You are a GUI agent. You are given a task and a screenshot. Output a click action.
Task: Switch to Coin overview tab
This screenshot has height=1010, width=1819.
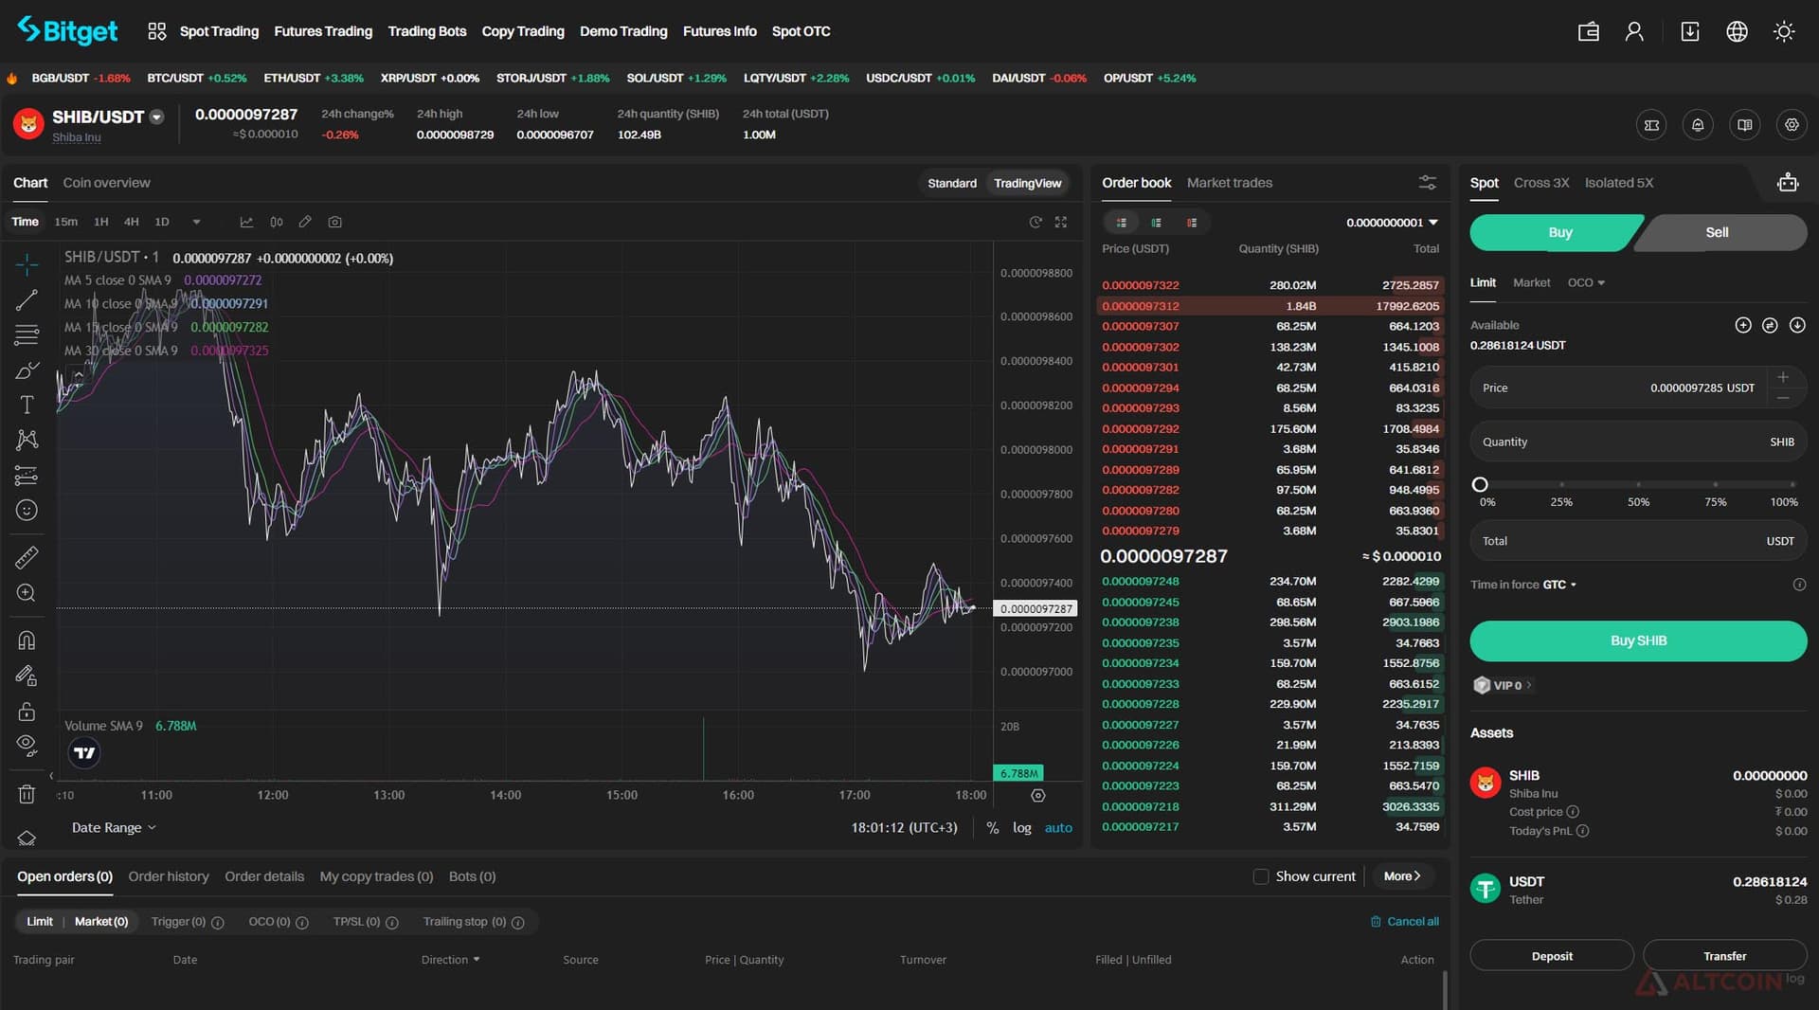(x=106, y=183)
